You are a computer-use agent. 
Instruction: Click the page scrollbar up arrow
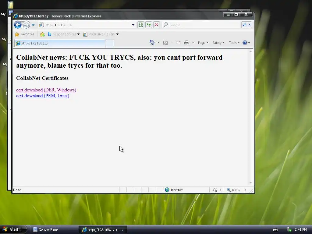[250, 51]
